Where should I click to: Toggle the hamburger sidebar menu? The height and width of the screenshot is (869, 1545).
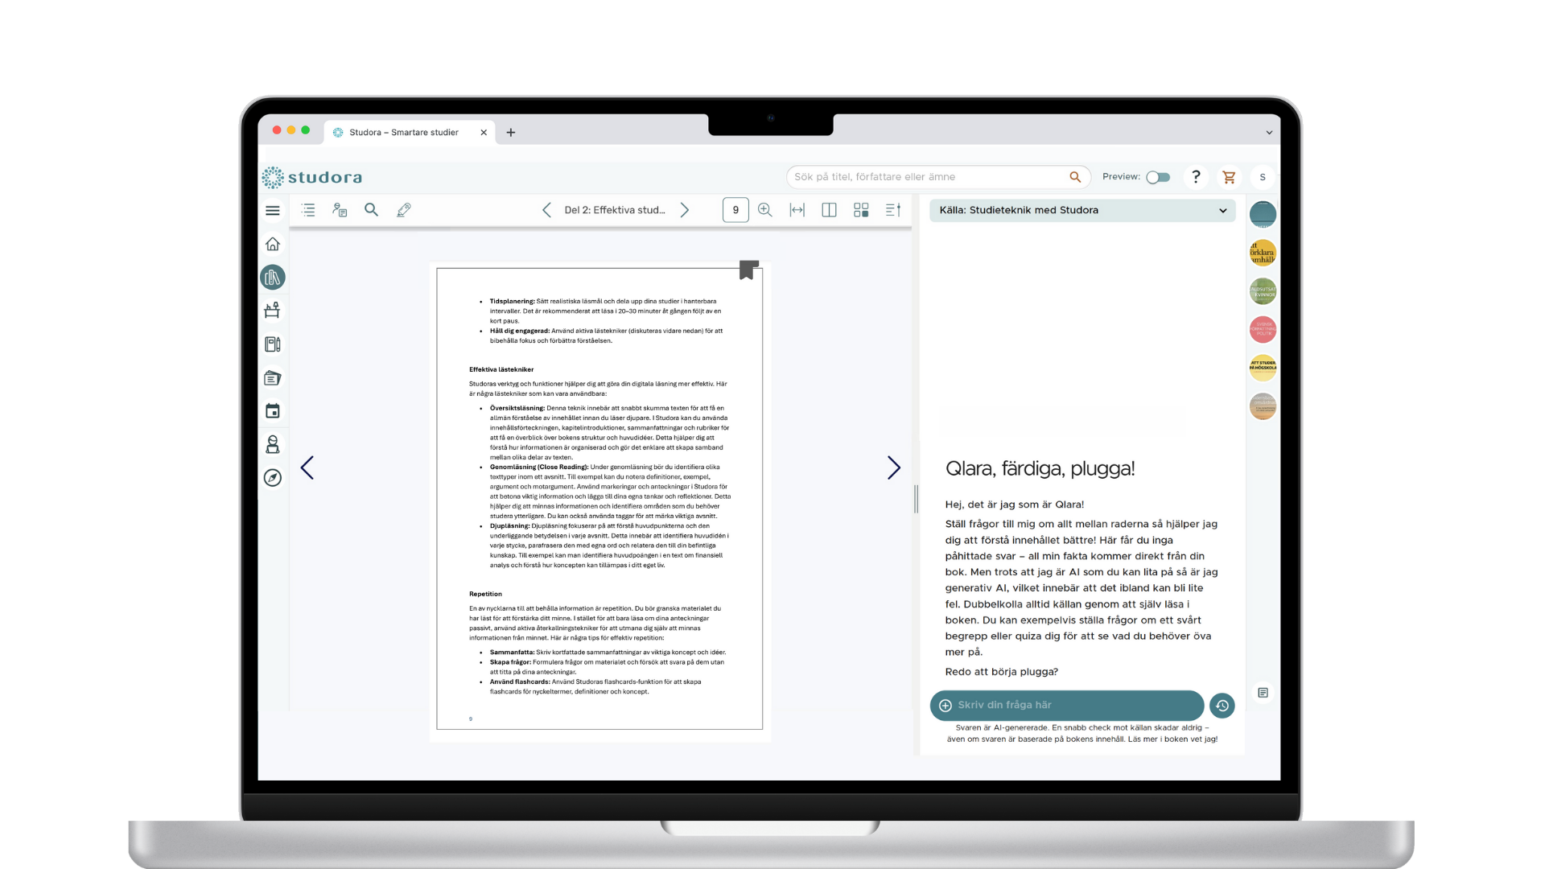[273, 210]
